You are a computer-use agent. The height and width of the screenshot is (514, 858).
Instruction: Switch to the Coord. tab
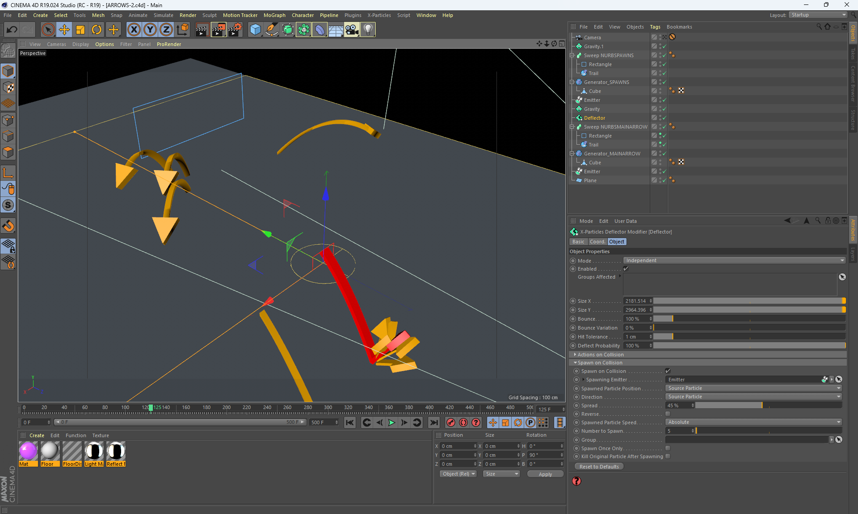tap(597, 242)
